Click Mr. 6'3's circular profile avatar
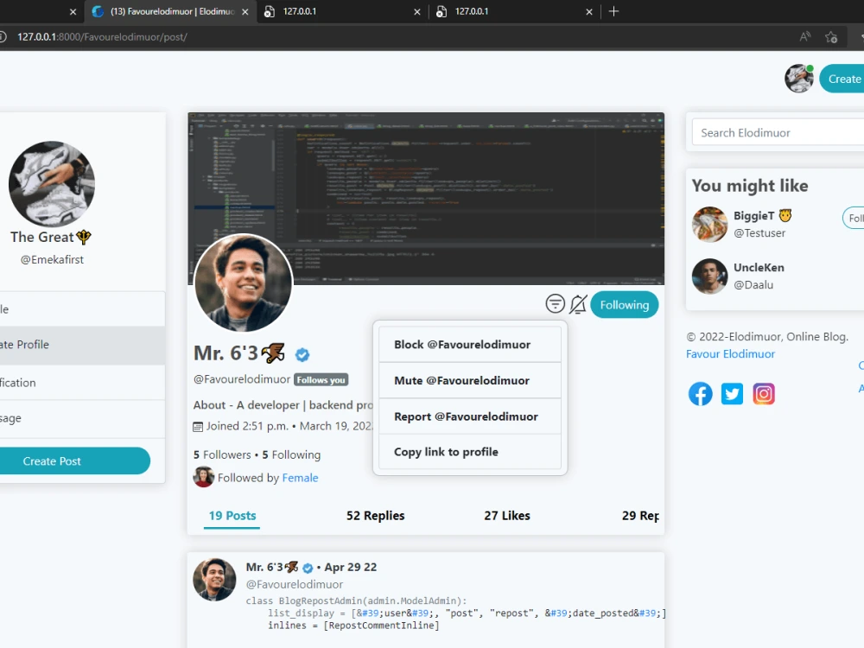The width and height of the screenshot is (864, 648). click(x=243, y=283)
